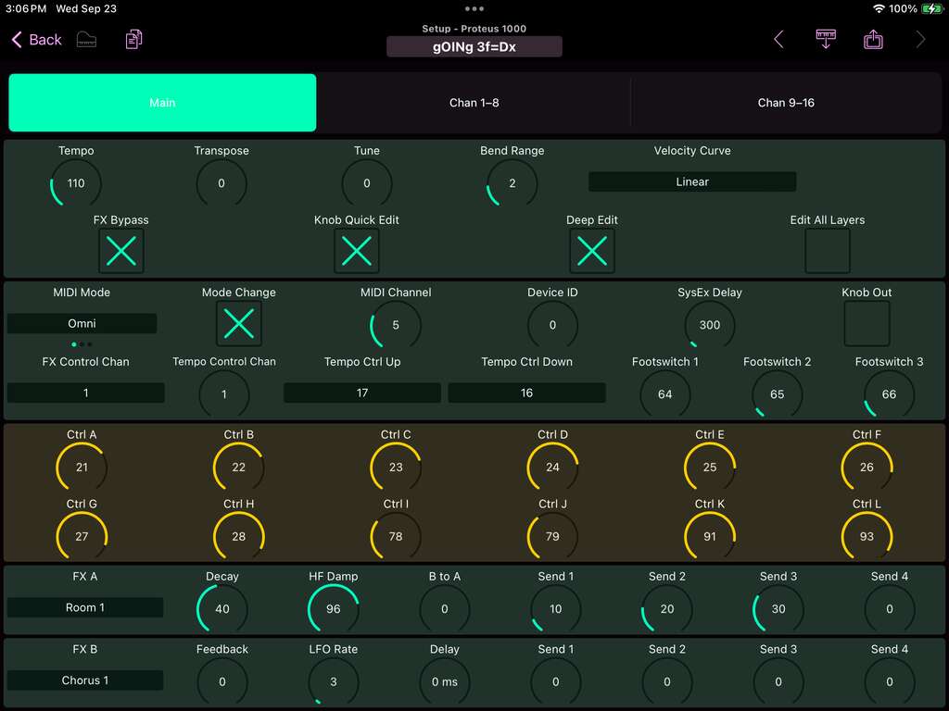Click the SysEx Delay knob
Image resolution: width=949 pixels, height=711 pixels.
click(x=709, y=325)
